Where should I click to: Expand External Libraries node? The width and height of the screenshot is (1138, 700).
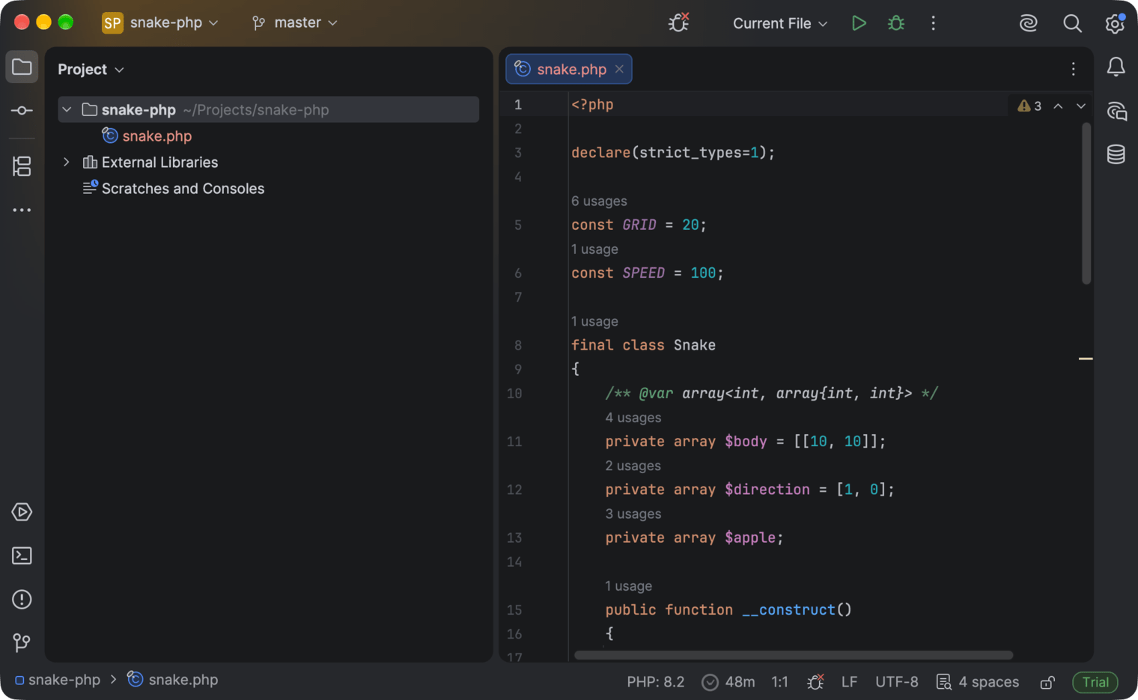pos(67,162)
